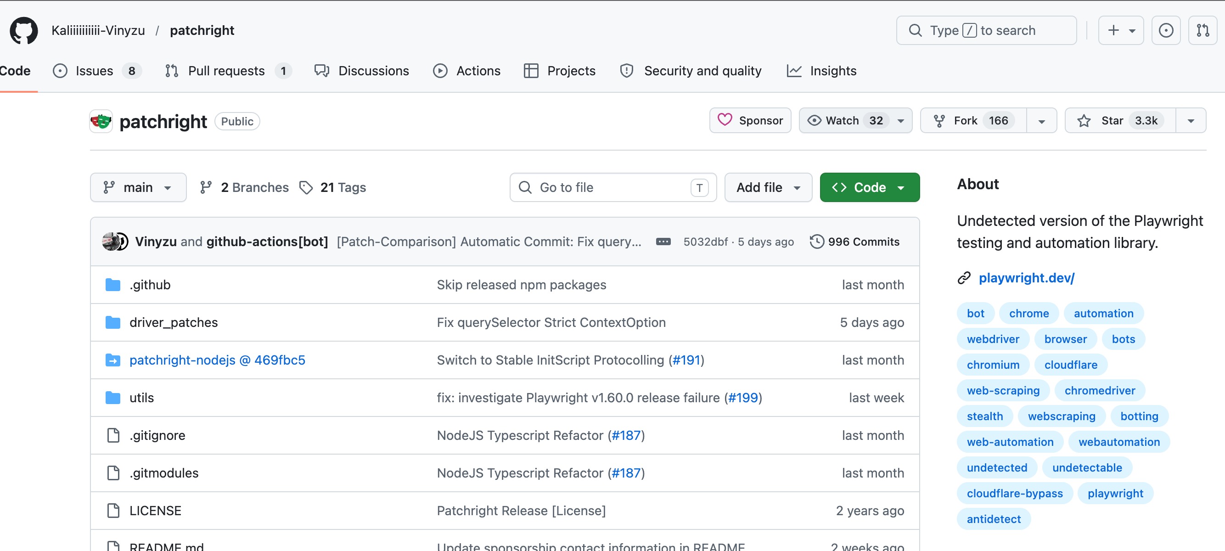Open the .github folder icon
The width and height of the screenshot is (1225, 551).
(x=112, y=285)
